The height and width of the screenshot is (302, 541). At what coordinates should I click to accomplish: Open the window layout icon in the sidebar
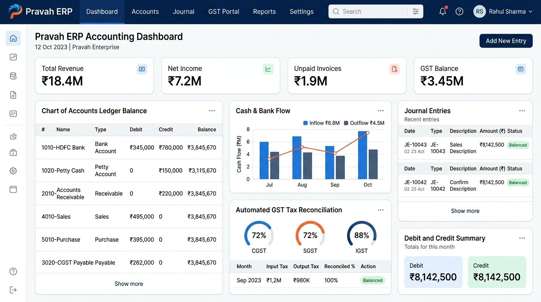click(x=13, y=190)
